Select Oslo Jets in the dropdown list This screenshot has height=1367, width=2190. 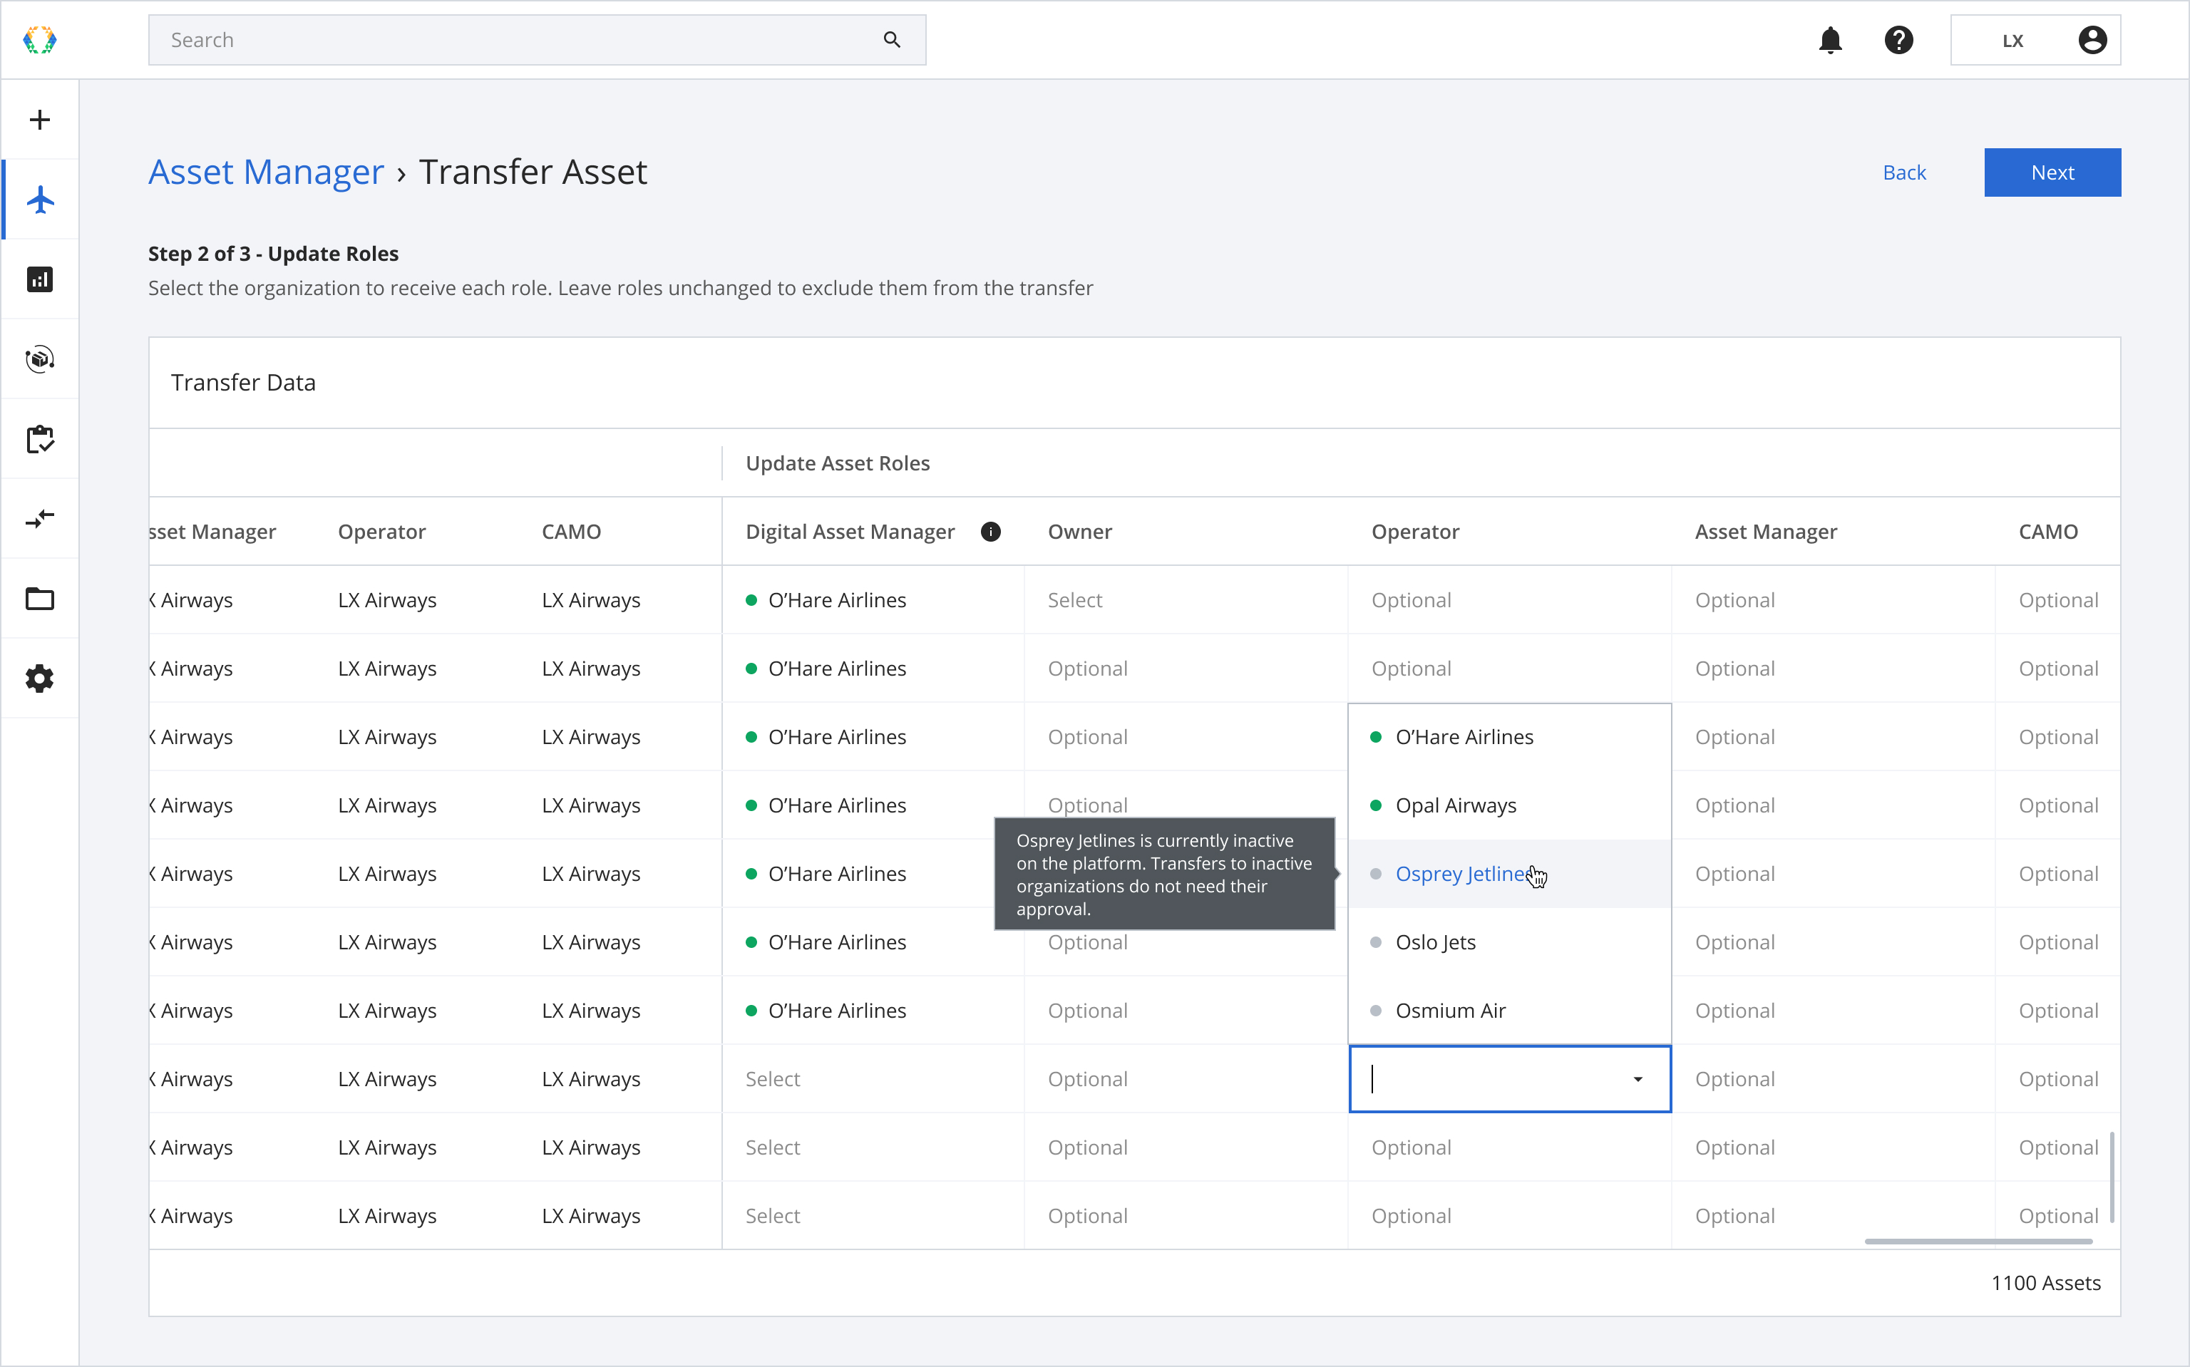point(1509,942)
